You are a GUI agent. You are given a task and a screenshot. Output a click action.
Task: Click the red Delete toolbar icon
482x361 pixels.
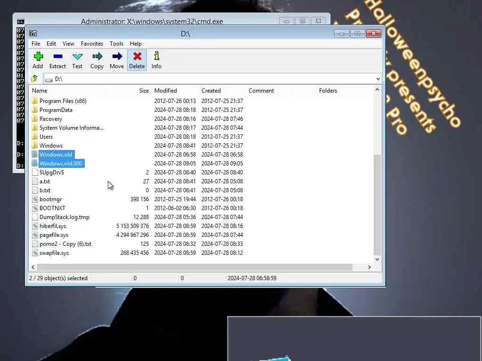(137, 56)
